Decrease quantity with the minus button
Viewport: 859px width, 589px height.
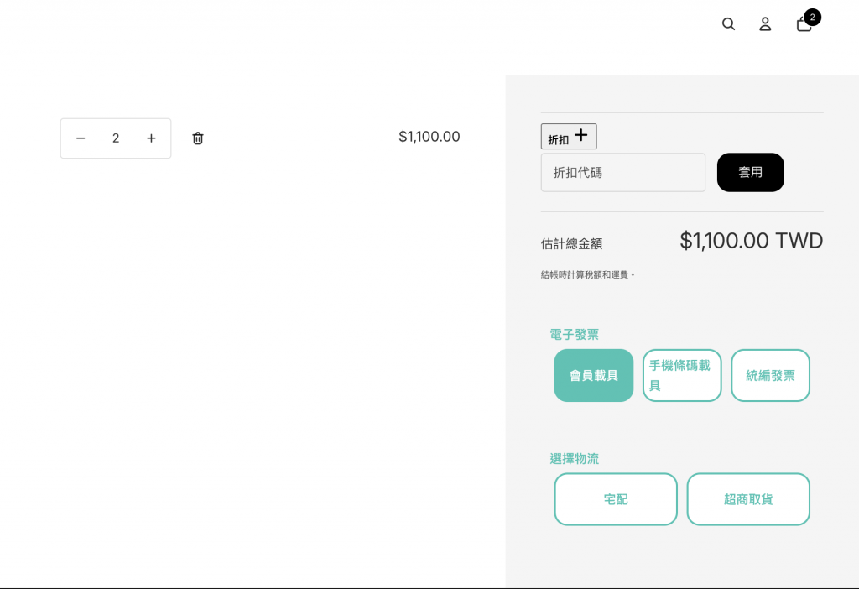(x=81, y=138)
